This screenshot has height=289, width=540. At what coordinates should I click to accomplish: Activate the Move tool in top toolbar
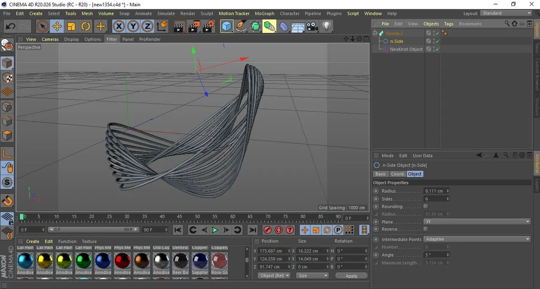point(57,27)
